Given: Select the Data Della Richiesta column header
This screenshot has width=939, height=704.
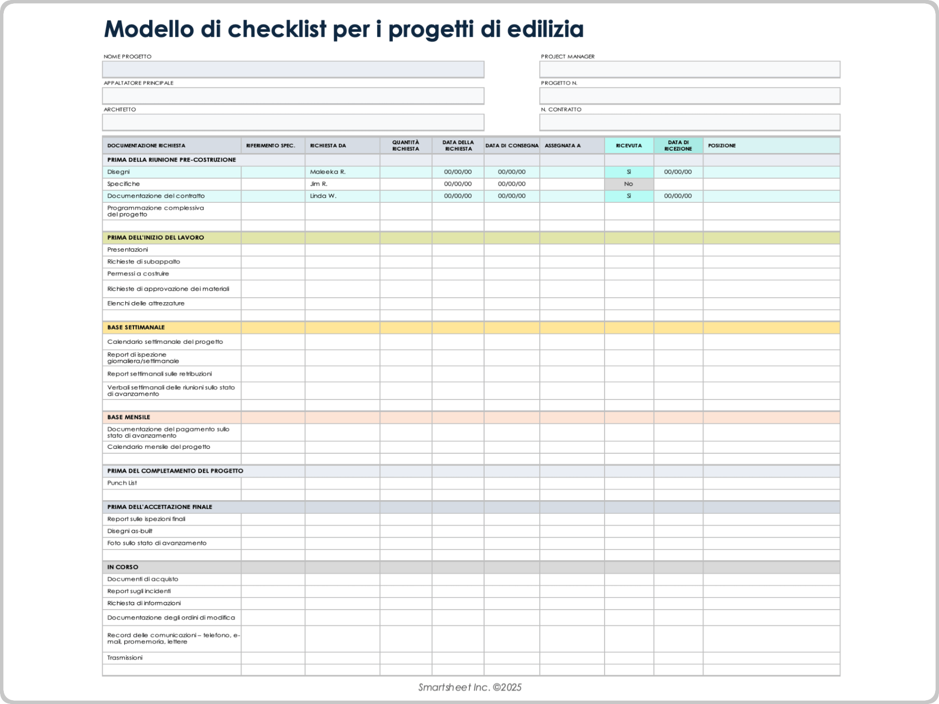Looking at the screenshot, I should tap(458, 146).
